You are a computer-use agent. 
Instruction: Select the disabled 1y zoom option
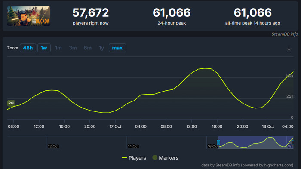point(101,48)
